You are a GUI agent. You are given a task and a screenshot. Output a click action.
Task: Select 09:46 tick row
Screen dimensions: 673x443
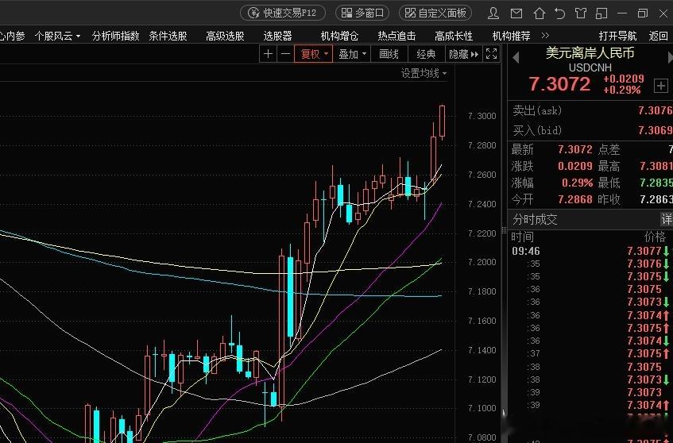pos(590,251)
